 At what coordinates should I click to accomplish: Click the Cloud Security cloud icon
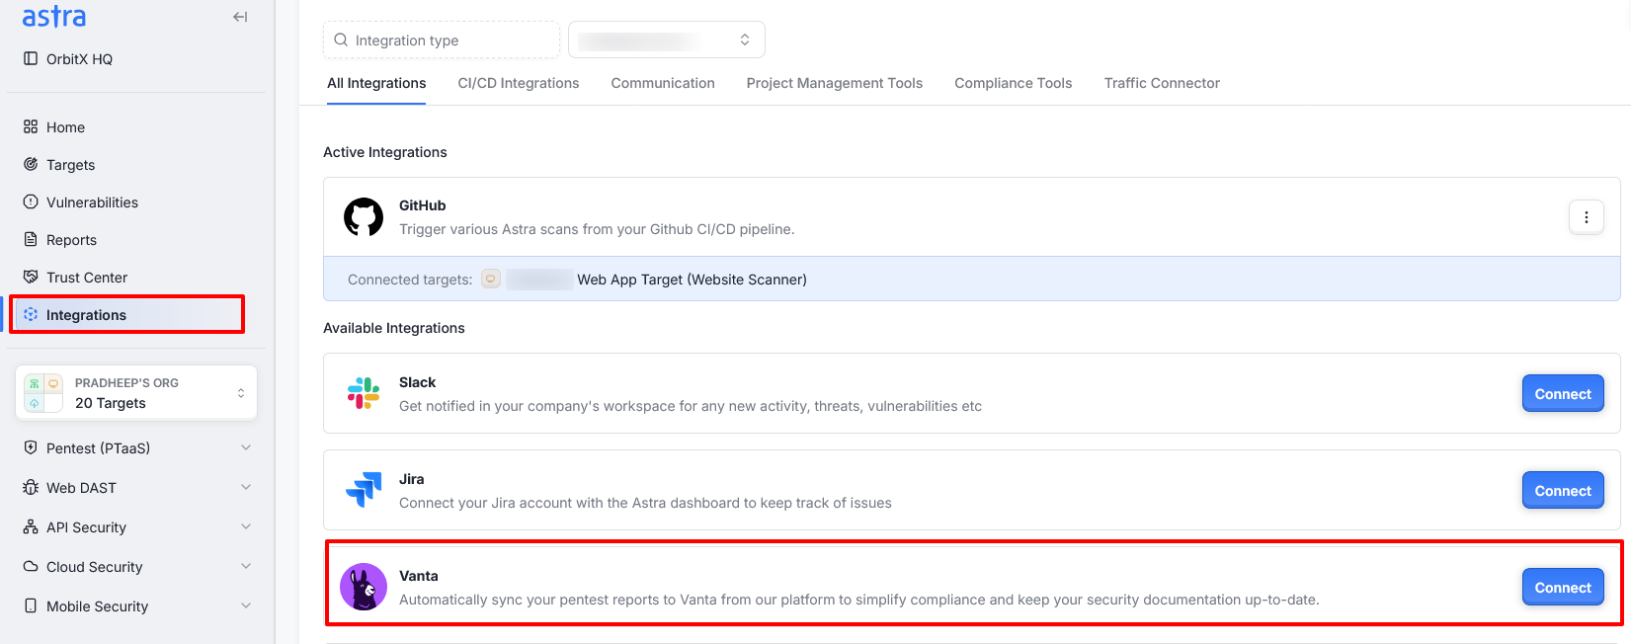click(31, 566)
